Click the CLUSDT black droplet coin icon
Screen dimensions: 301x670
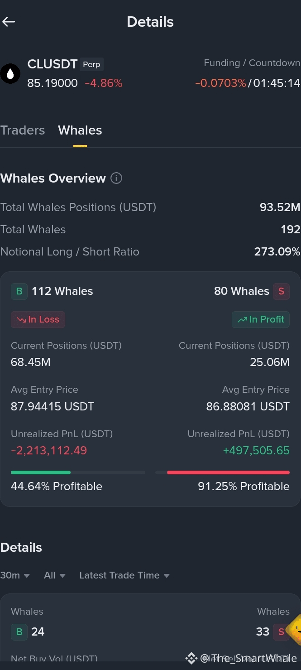(10, 74)
